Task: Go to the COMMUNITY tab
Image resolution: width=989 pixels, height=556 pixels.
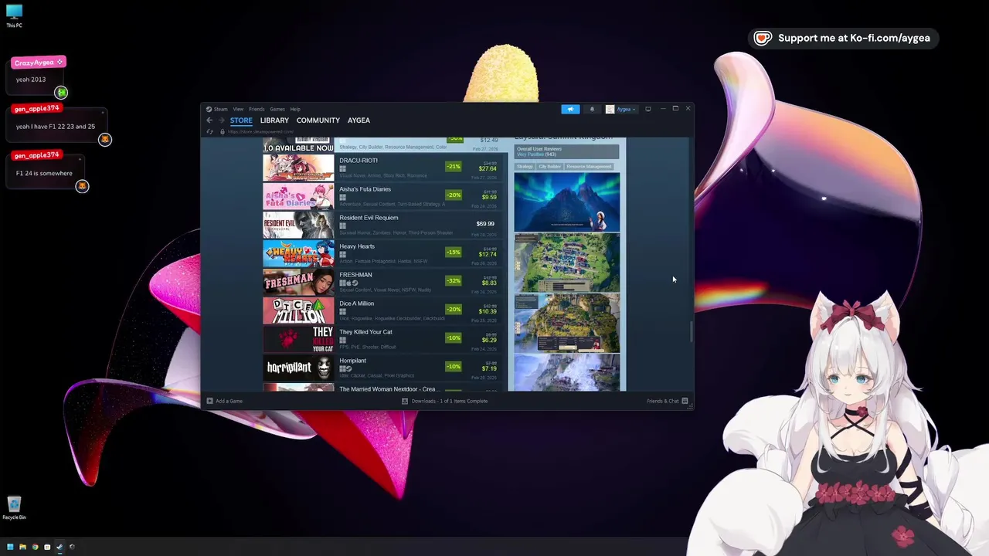Action: coord(318,120)
